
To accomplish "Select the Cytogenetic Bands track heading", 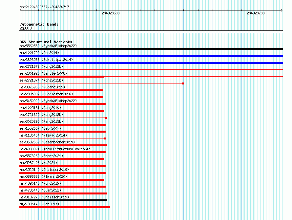I will [x=39, y=24].
